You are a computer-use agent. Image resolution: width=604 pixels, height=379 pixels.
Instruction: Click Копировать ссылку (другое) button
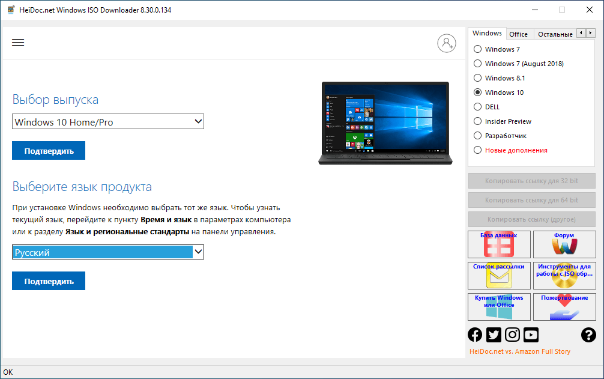click(531, 219)
